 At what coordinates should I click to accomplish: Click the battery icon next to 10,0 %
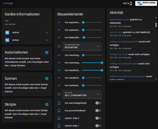tap(131, 4)
